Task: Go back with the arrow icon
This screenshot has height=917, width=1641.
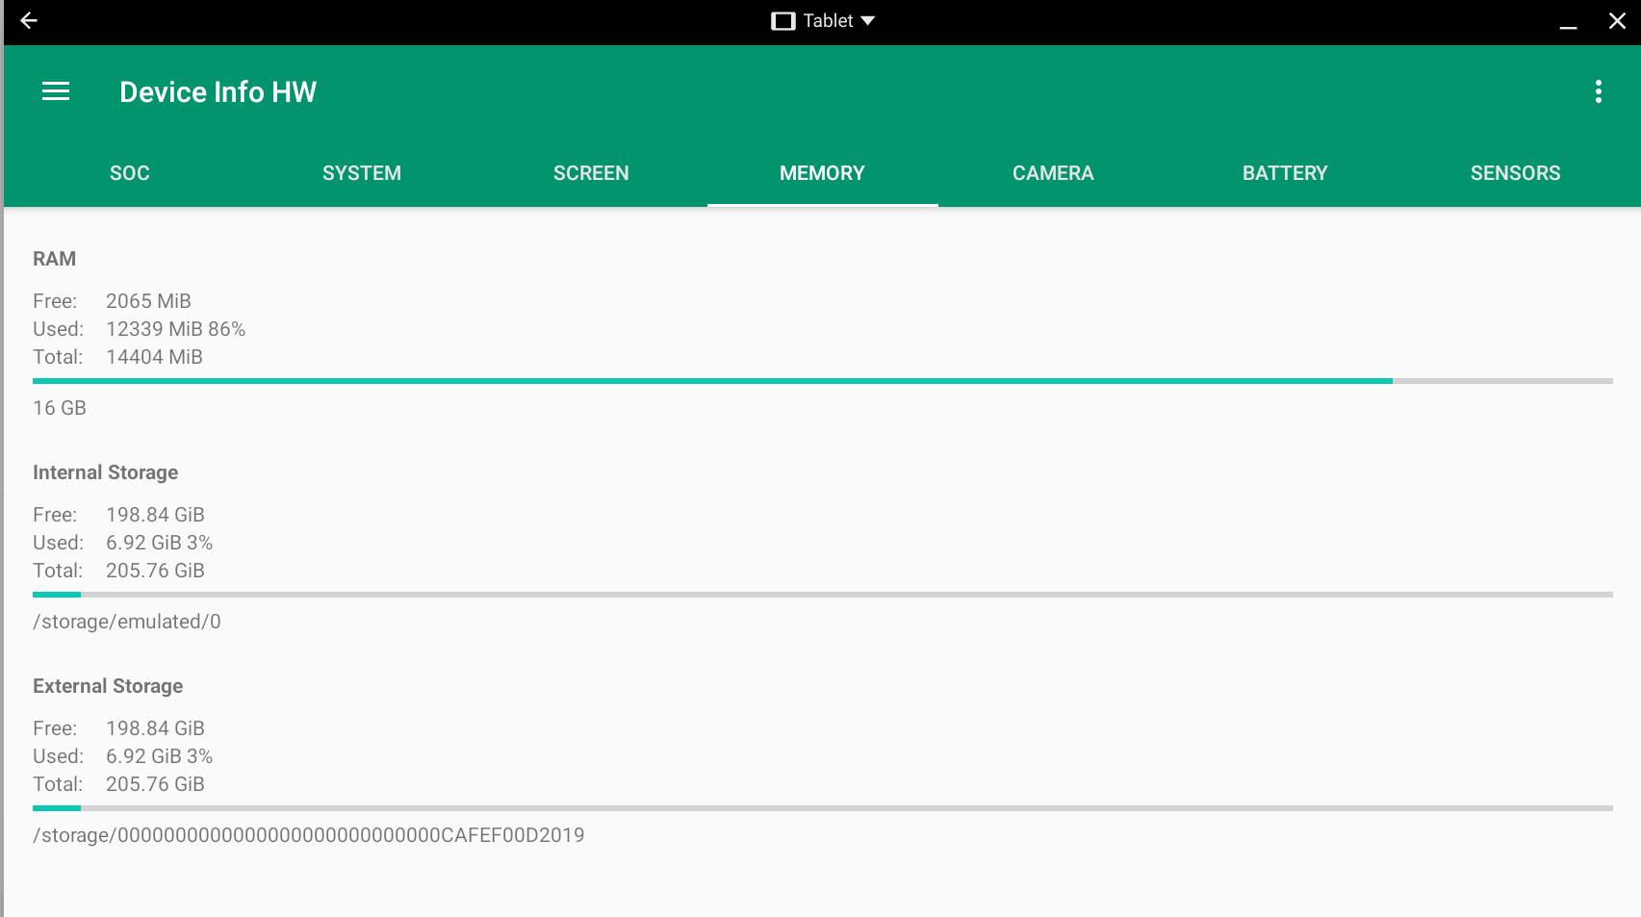Action: tap(29, 20)
